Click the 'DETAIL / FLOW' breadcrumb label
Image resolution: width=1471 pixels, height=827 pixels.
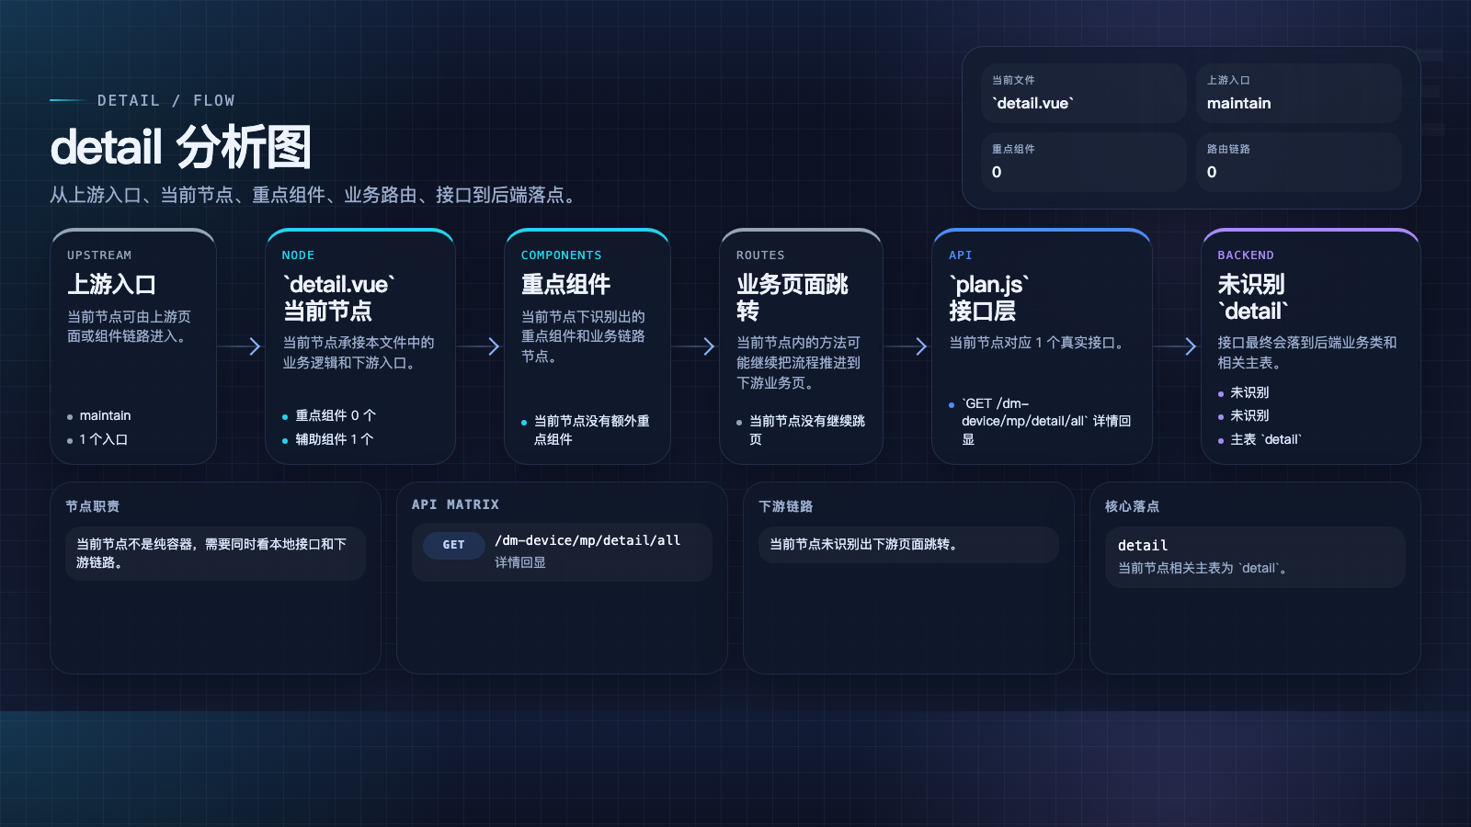pos(165,100)
